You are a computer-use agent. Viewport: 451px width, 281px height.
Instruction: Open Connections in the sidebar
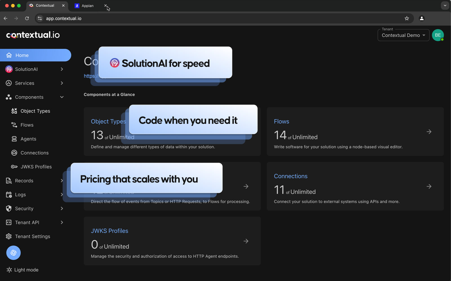[35, 153]
